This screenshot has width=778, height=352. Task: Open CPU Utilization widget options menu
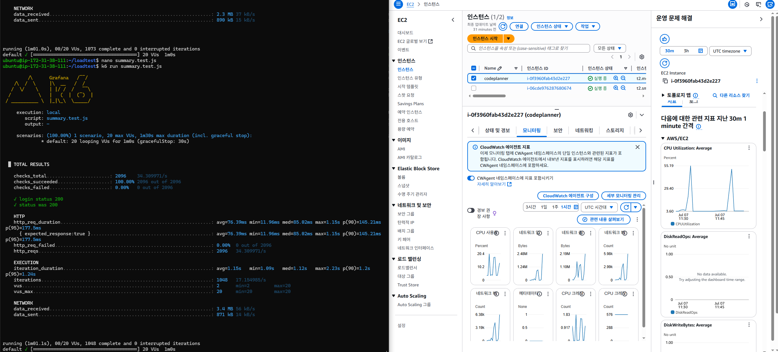[x=749, y=148]
